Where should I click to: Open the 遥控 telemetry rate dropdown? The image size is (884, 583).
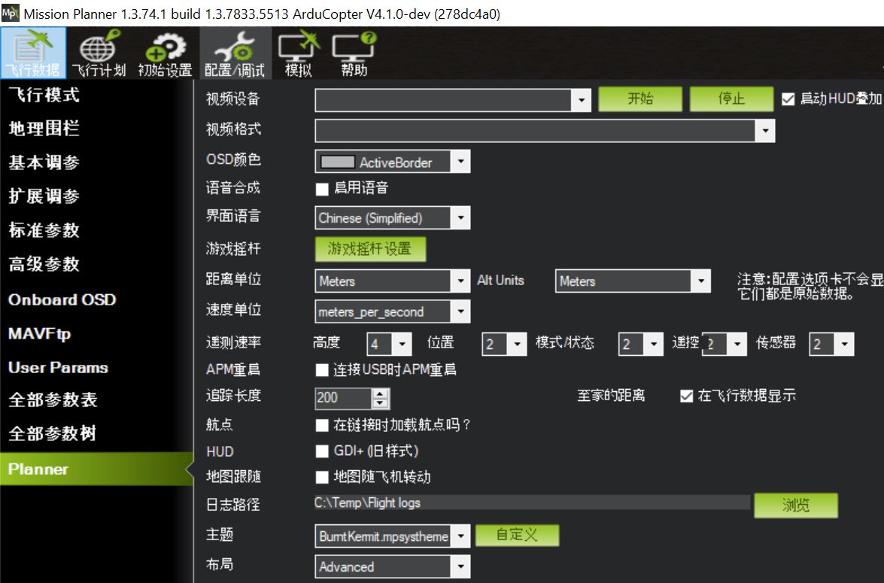click(x=737, y=343)
